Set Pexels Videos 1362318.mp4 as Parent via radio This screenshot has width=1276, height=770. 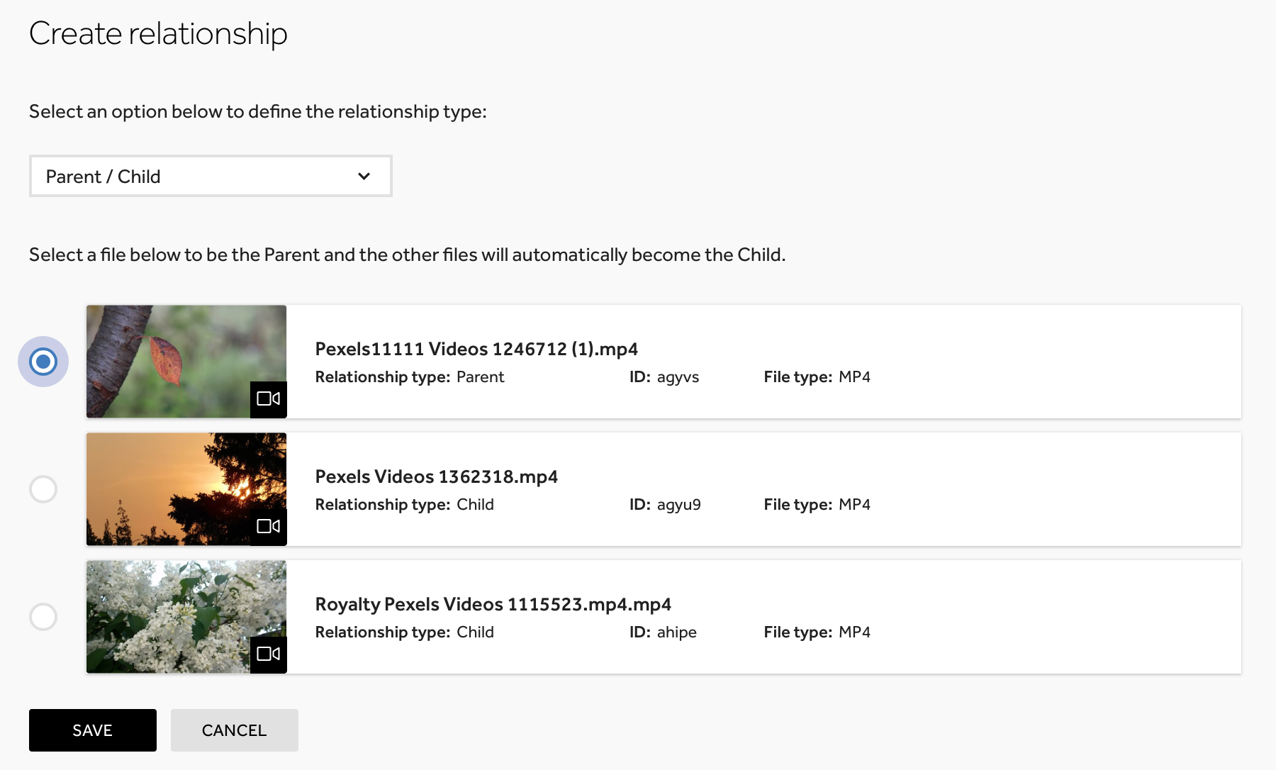point(43,489)
